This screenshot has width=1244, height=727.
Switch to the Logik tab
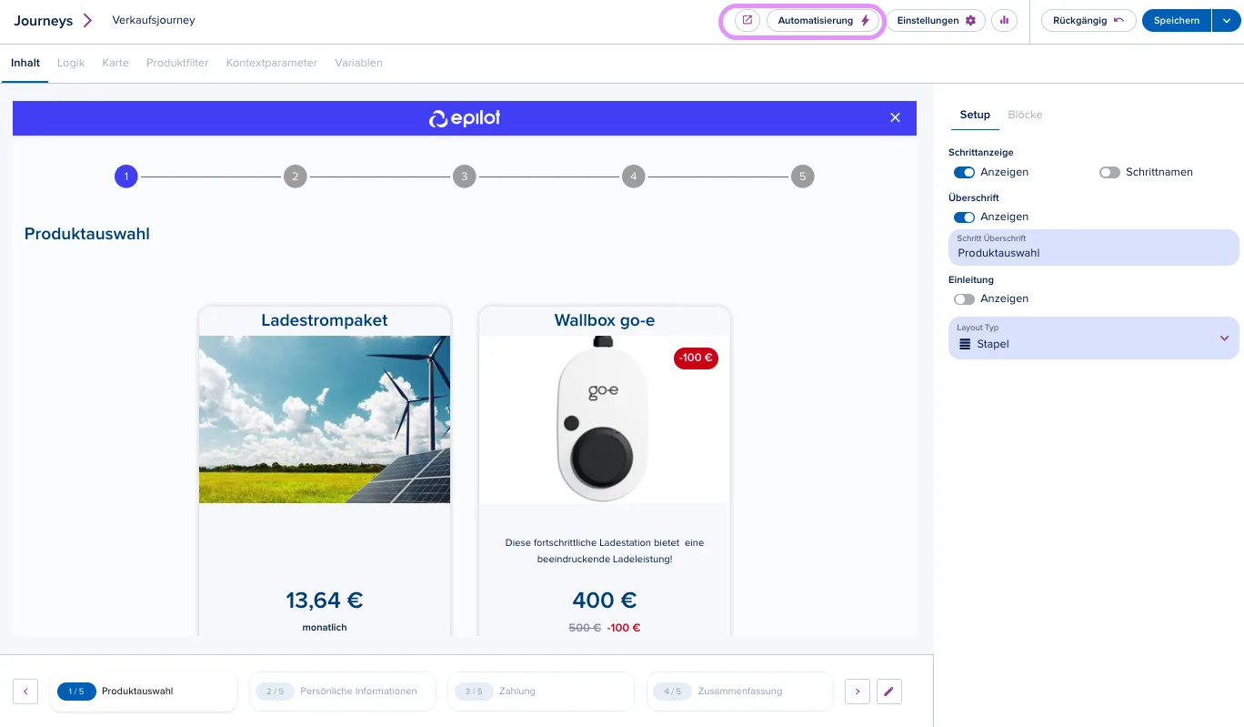[x=71, y=63]
